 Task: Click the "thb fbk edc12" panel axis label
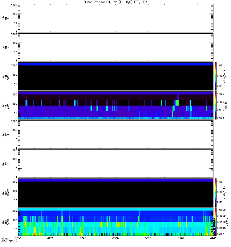tap(6, 76)
